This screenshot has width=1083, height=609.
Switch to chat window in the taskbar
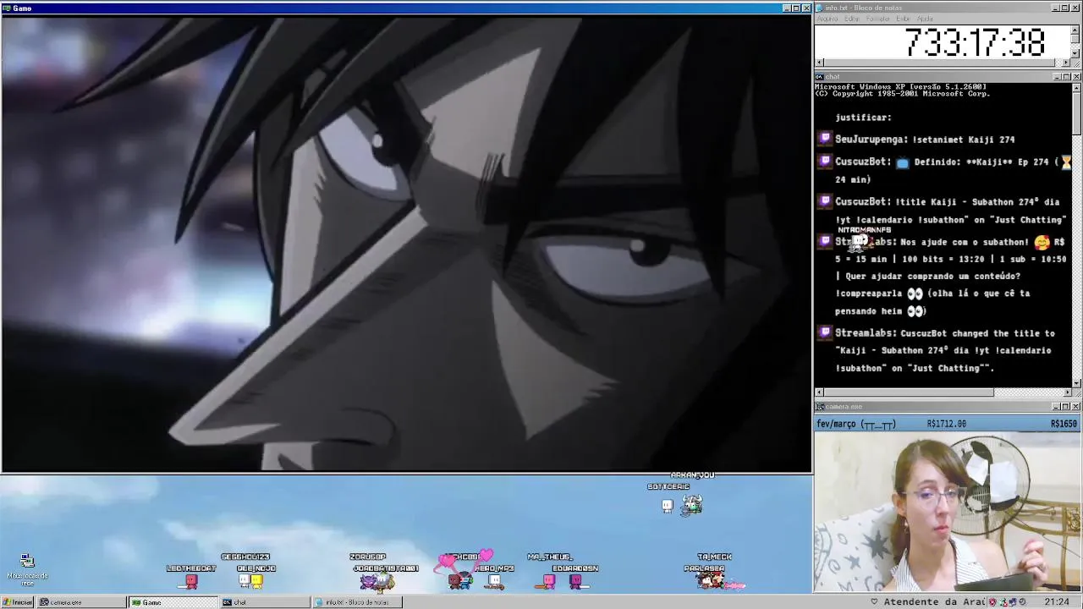point(265,602)
